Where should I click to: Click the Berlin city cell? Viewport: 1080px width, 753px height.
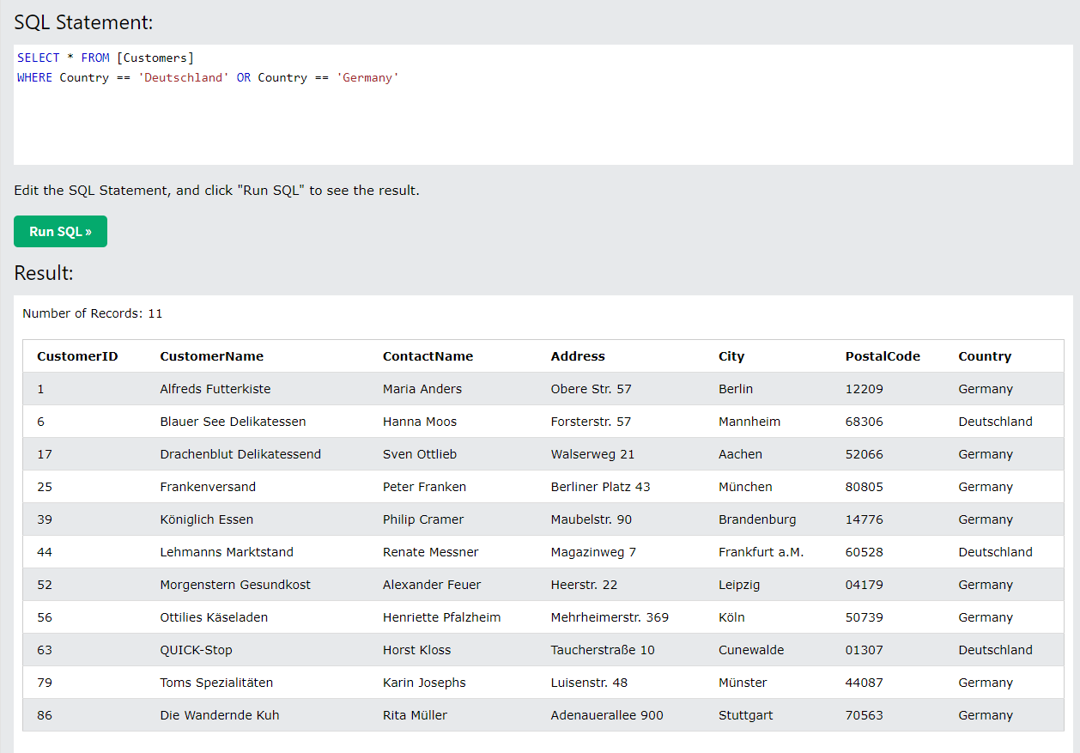[736, 389]
